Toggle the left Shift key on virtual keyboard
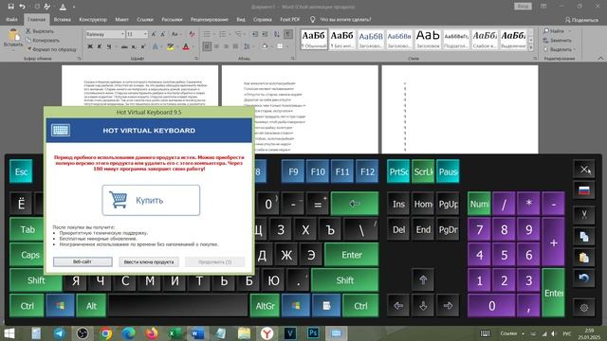The width and height of the screenshot is (607, 341). (36, 280)
